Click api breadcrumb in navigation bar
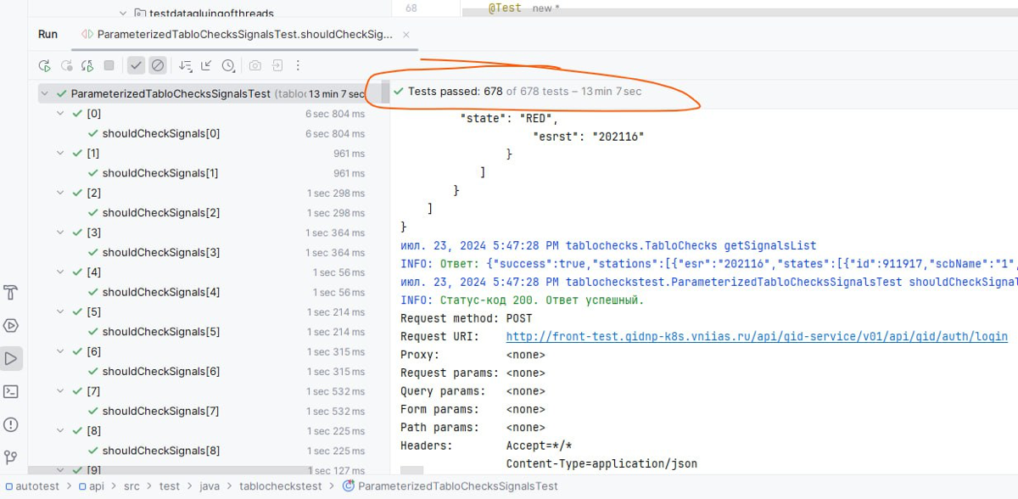 92,486
